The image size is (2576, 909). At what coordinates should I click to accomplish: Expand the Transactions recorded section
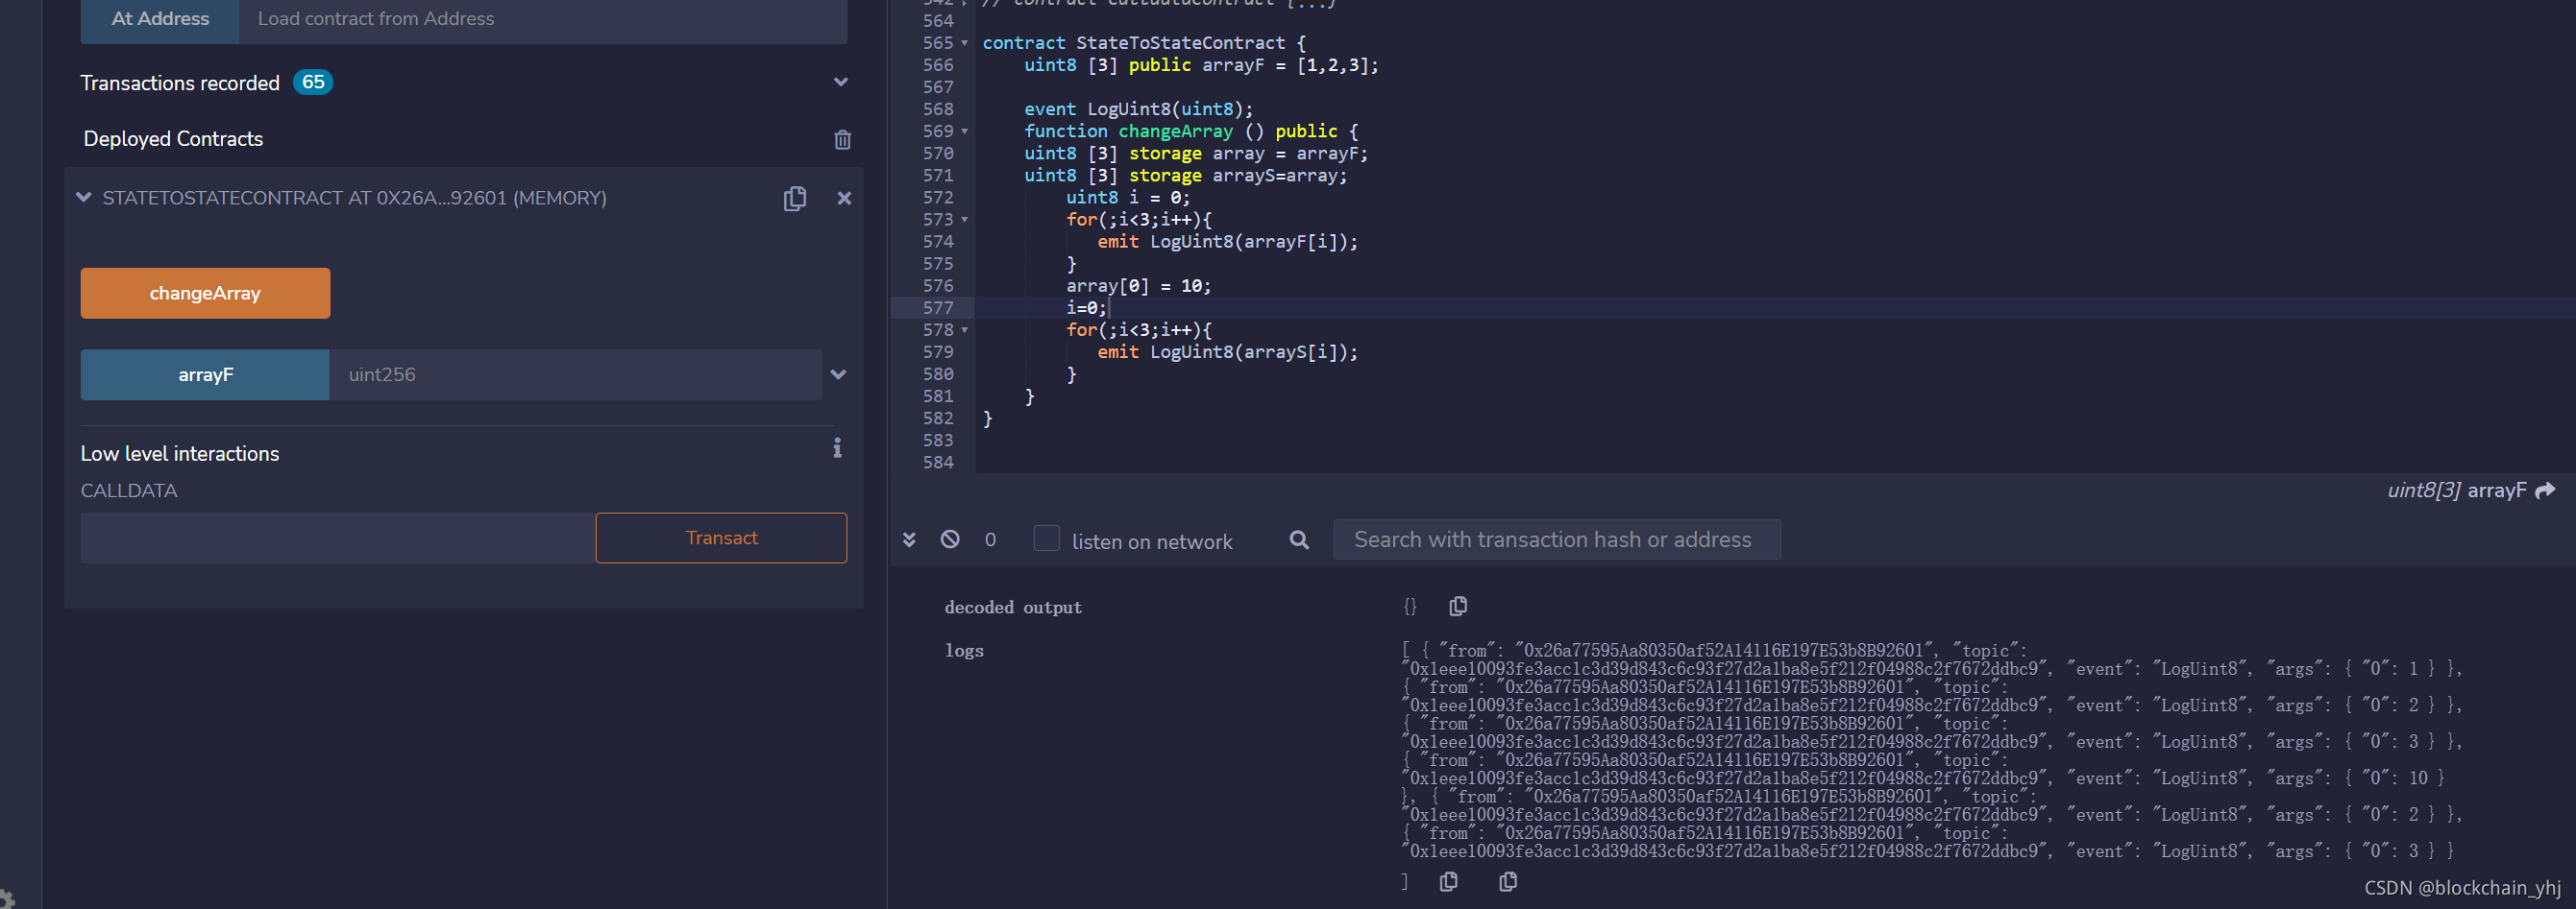pos(840,83)
